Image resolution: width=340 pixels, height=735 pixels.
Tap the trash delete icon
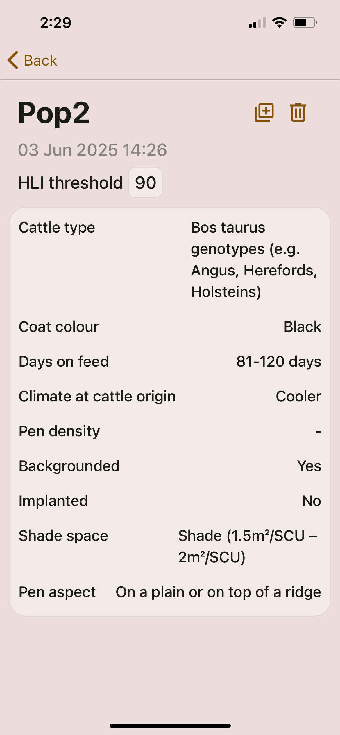[x=298, y=112]
